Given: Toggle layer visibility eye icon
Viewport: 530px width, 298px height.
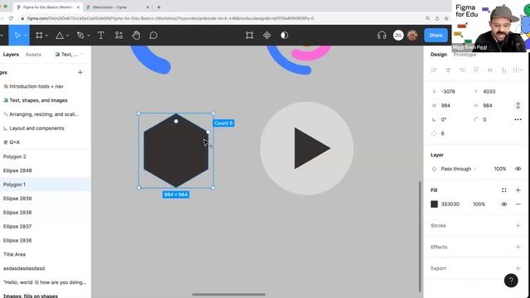Looking at the screenshot, I should tap(518, 169).
